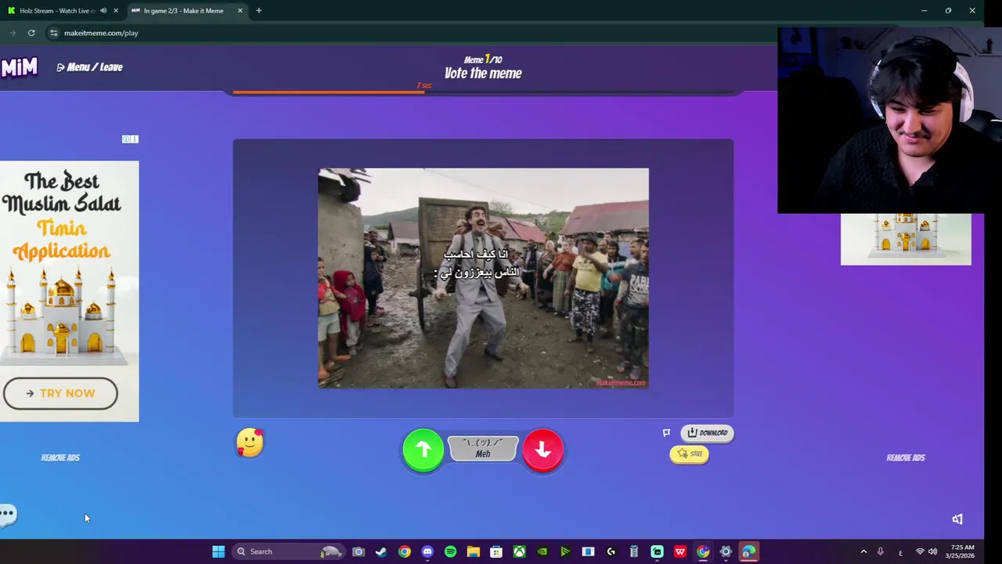
Task: Open File Explorer from the taskbar
Action: [x=473, y=551]
